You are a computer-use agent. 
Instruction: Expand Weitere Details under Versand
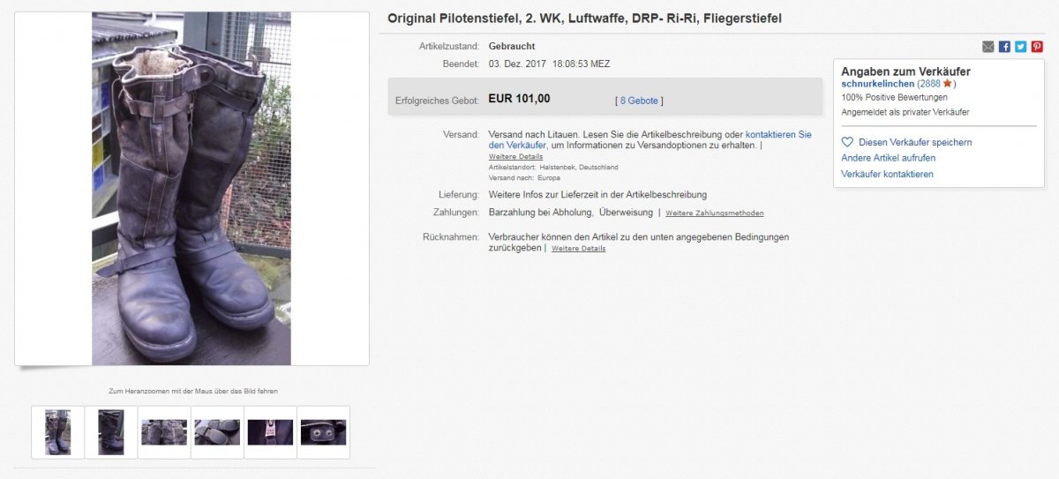pos(516,156)
